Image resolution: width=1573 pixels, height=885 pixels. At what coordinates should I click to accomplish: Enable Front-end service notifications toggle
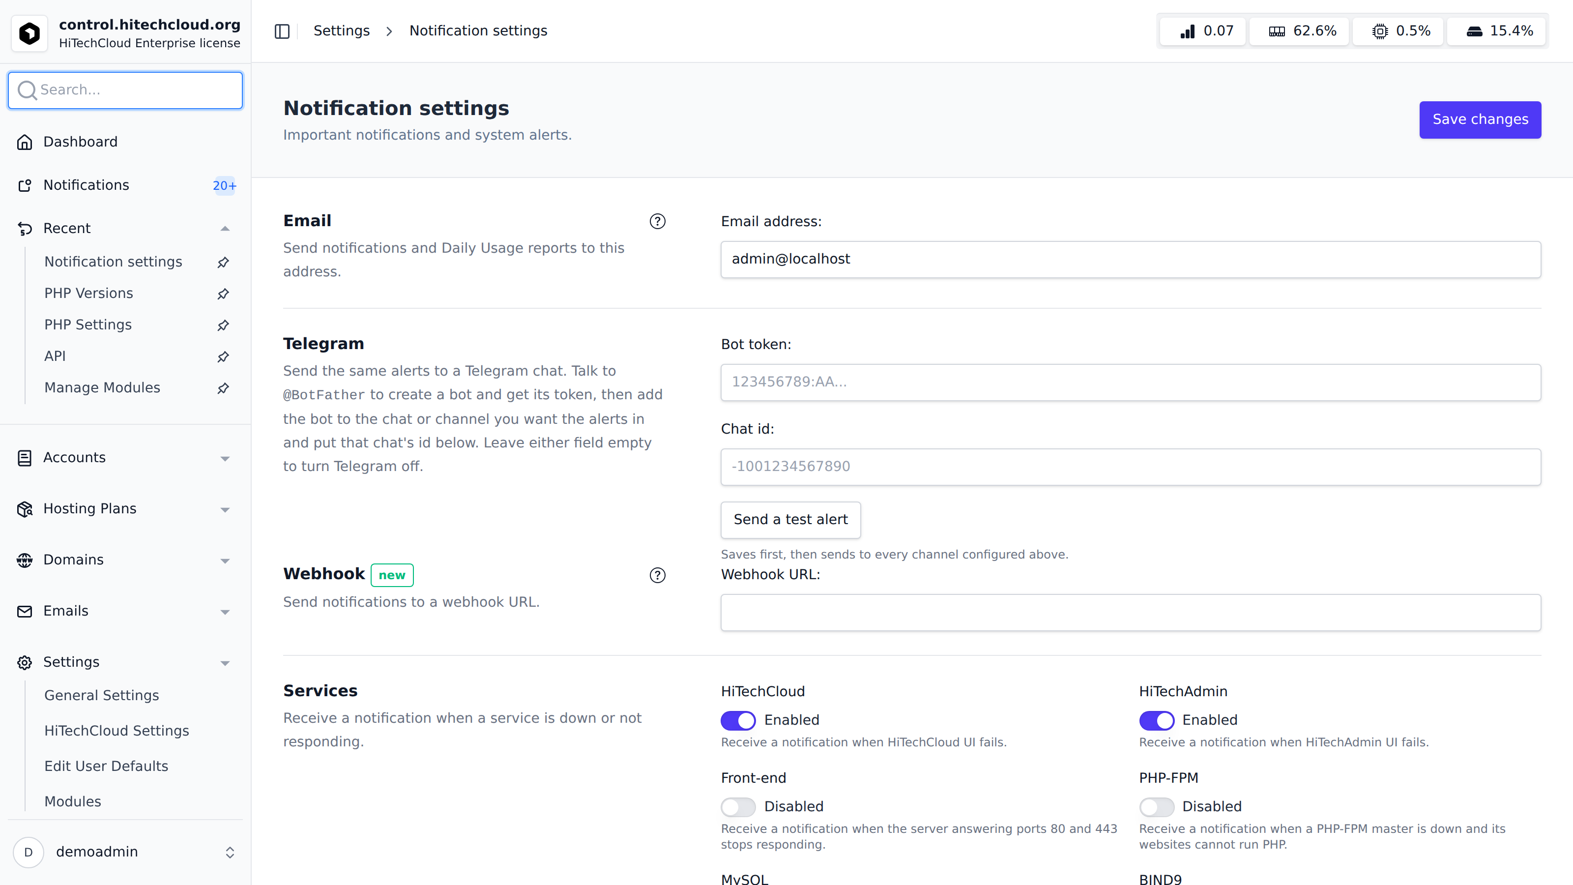click(738, 807)
